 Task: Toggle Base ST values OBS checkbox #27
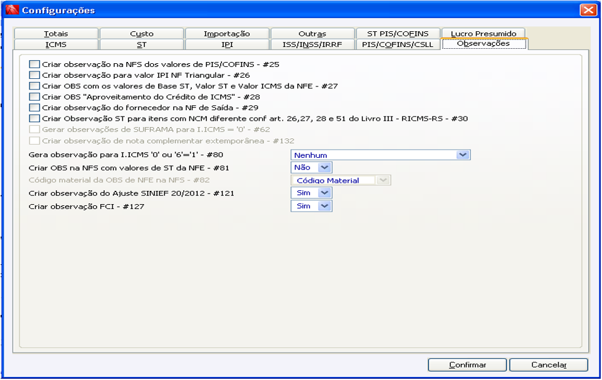(x=34, y=86)
